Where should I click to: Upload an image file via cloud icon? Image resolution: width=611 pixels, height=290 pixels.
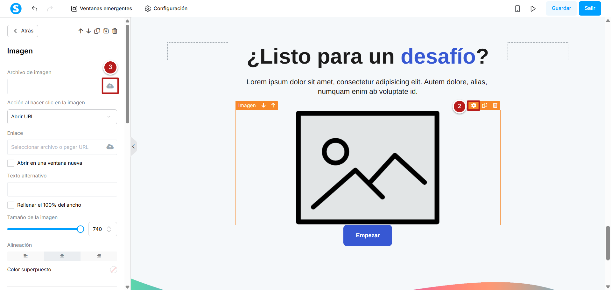110,86
